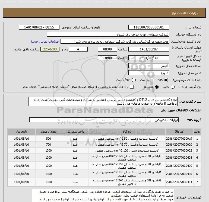Click the days remaining field showing 4

pos(78,49)
